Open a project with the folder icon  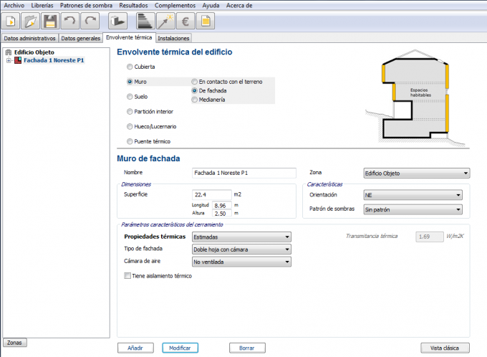[31, 22]
